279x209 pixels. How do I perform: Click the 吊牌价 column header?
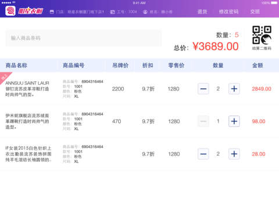120,66
